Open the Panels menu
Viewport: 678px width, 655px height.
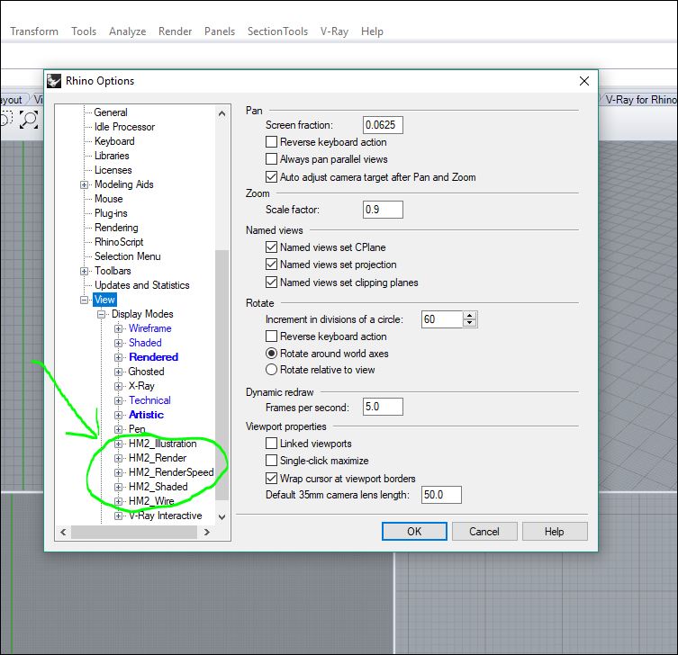pyautogui.click(x=220, y=31)
